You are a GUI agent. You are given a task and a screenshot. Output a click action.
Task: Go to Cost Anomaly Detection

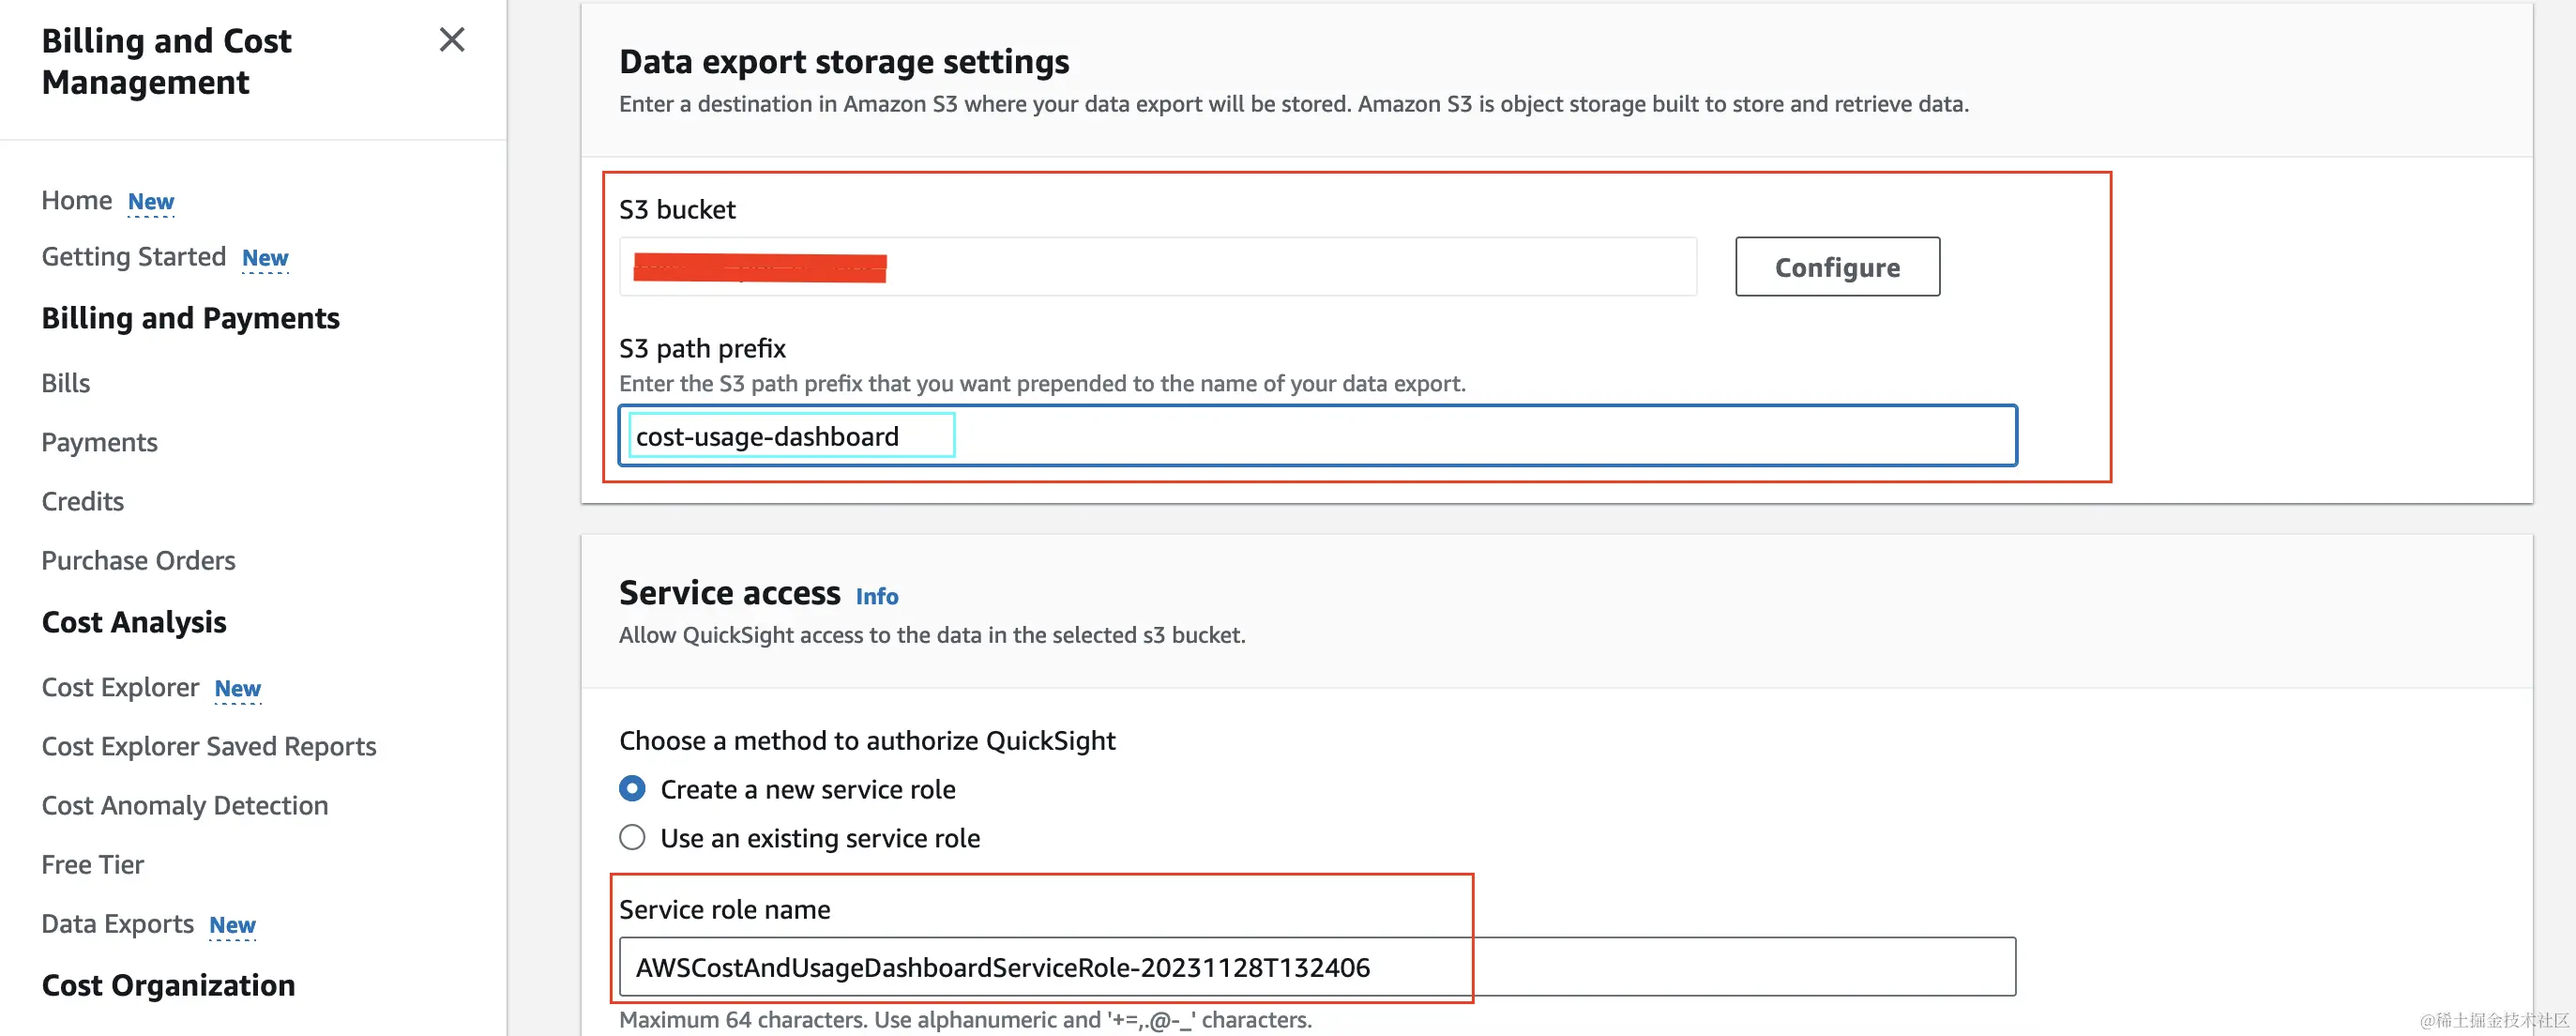point(184,805)
